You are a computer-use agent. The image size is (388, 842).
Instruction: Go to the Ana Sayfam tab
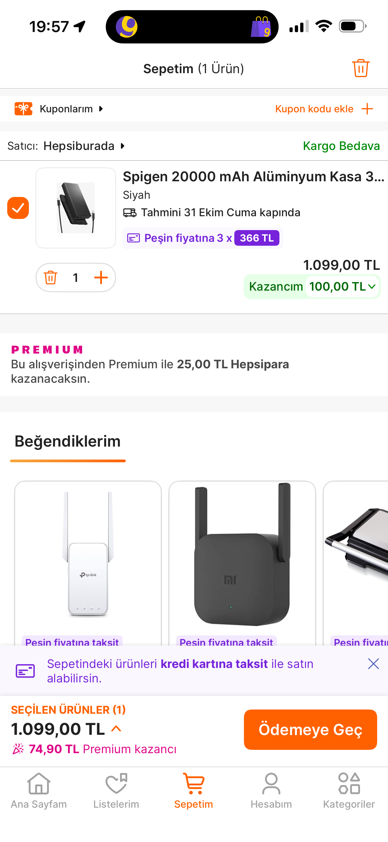[x=39, y=789]
